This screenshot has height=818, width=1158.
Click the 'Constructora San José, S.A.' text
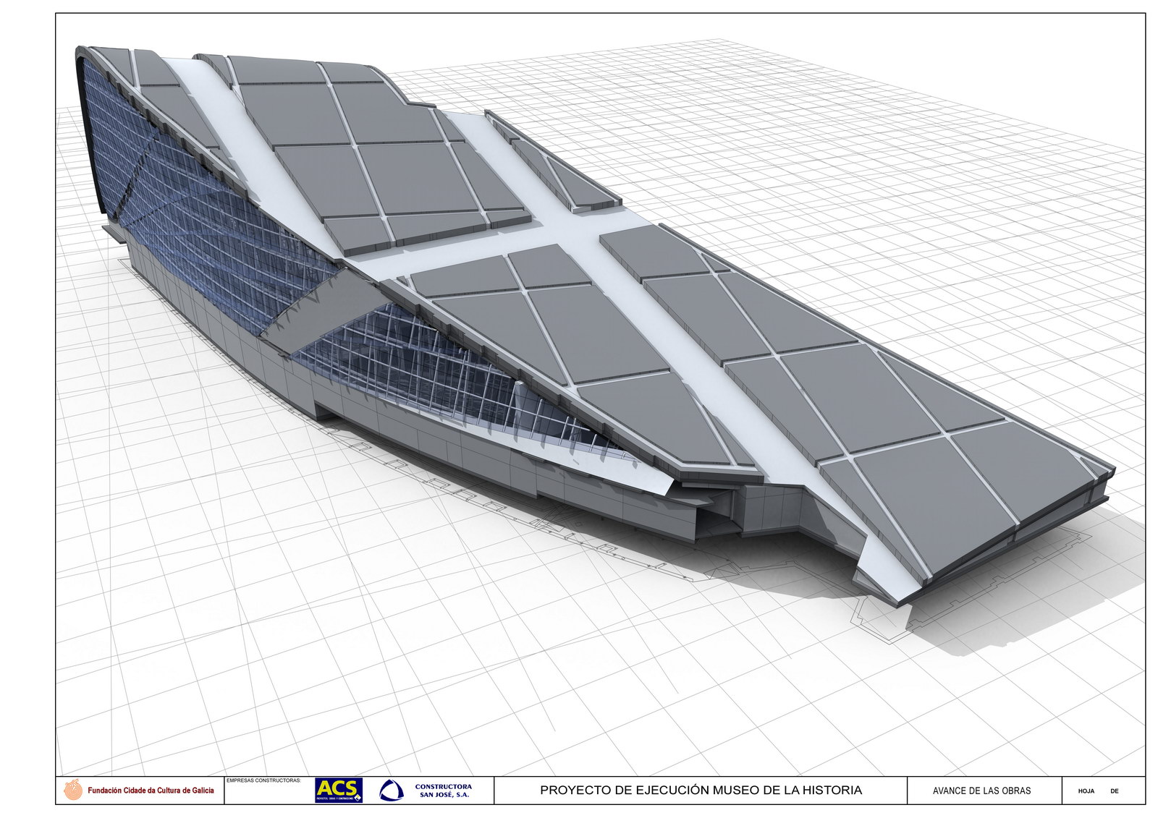pos(444,791)
